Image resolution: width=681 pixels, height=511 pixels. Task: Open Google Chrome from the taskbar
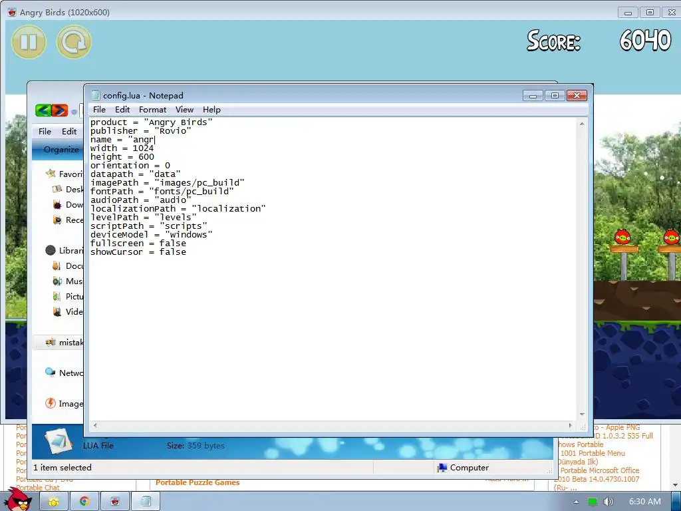(84, 502)
